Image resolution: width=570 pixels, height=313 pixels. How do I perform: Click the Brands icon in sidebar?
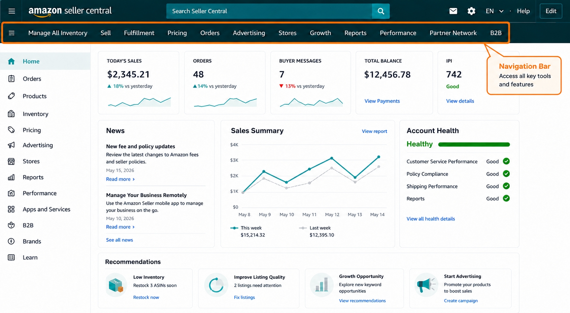[11, 241]
